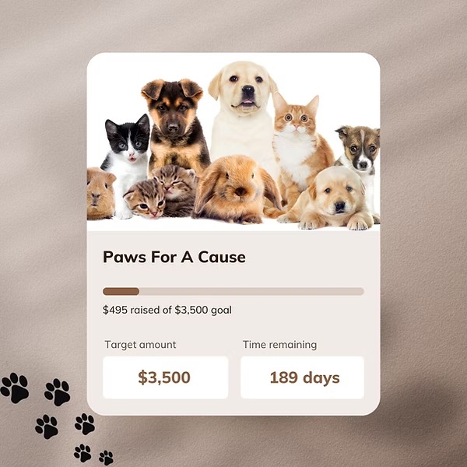The height and width of the screenshot is (467, 467).
Task: Click the Time remaining label
Action: coord(279,345)
